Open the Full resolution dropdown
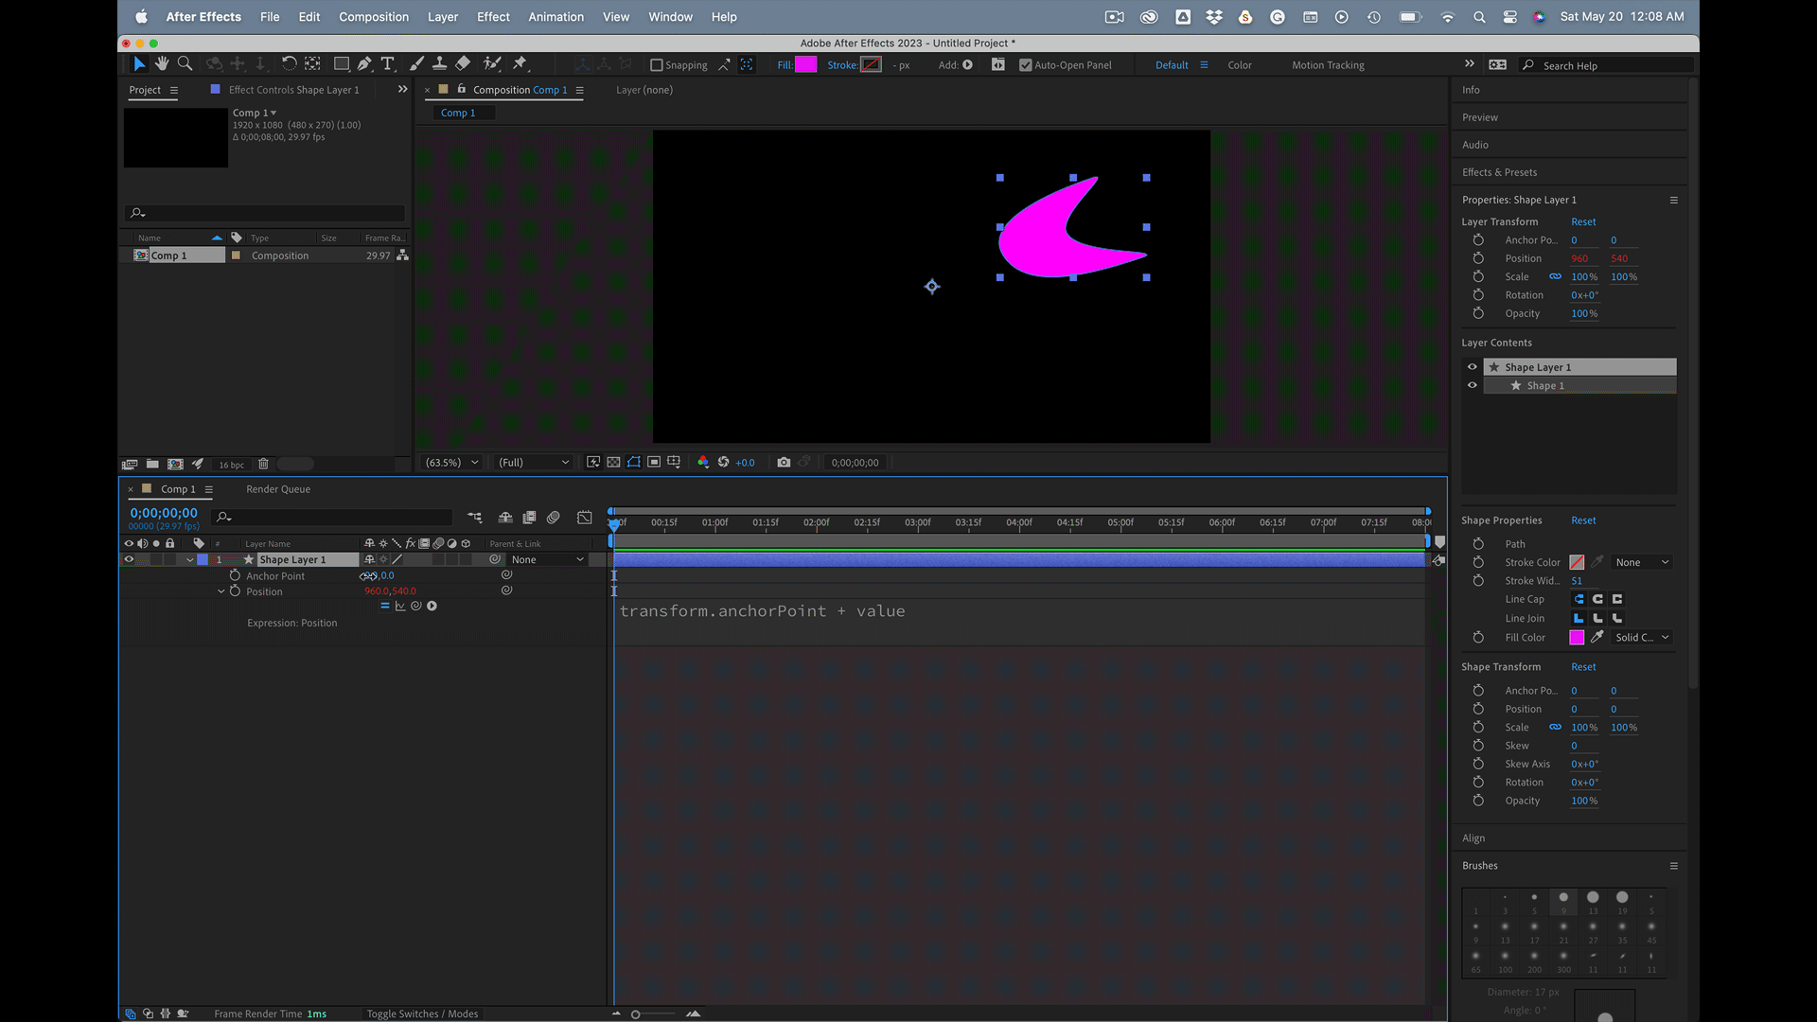This screenshot has height=1022, width=1817. click(x=534, y=463)
